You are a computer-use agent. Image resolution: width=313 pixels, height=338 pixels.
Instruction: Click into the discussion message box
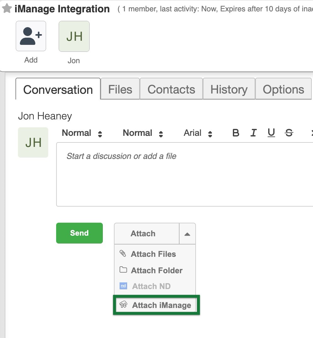tap(185, 174)
